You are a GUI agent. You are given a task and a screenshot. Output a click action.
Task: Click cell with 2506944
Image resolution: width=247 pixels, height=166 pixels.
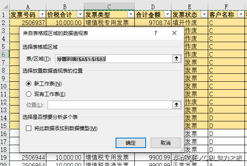[x=28, y=157]
